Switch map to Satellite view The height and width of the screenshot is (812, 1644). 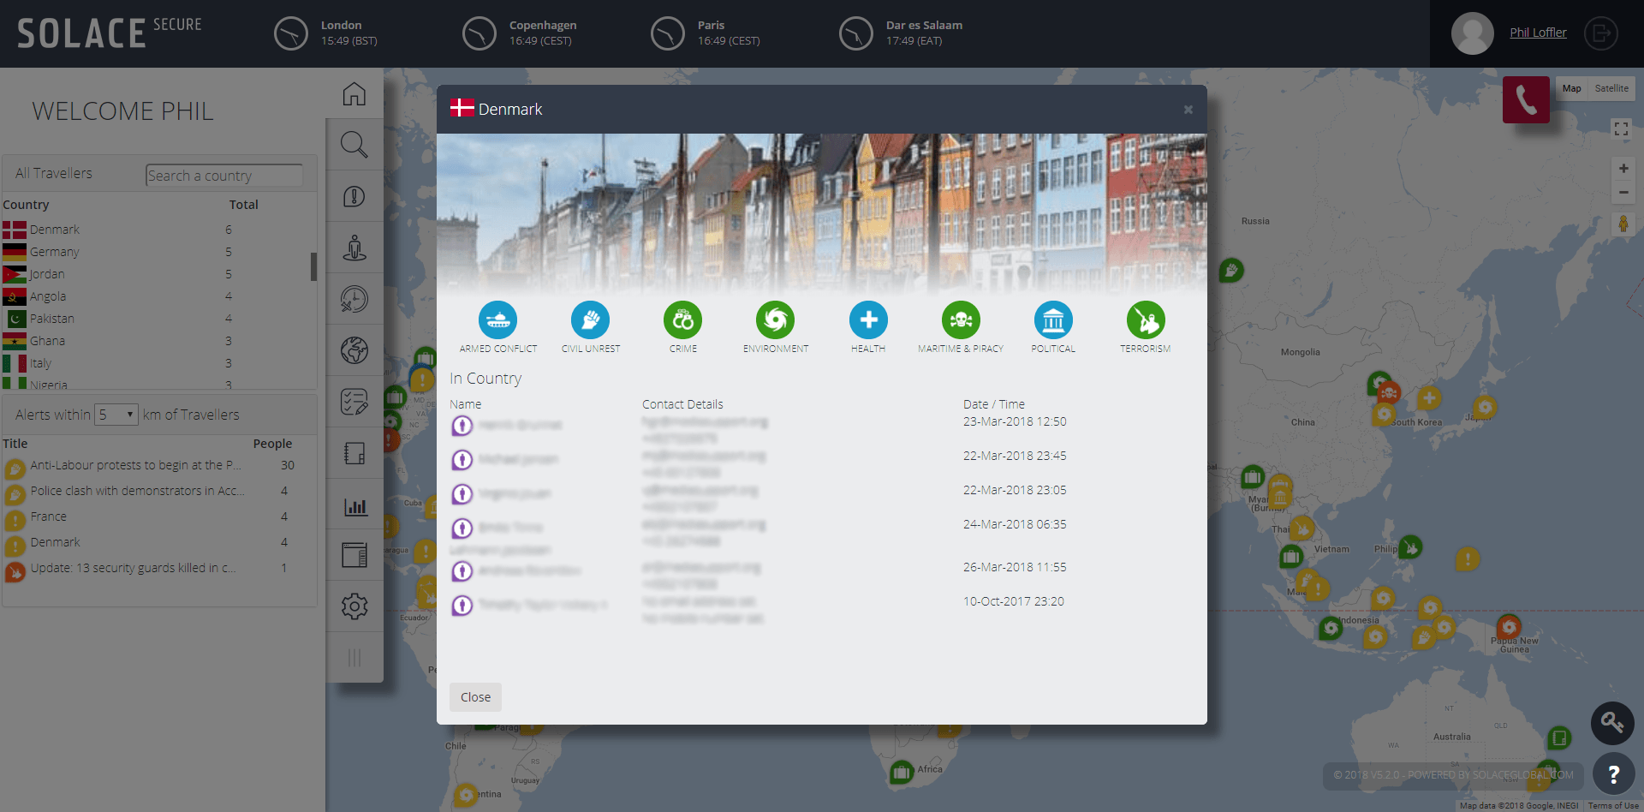point(1611,88)
